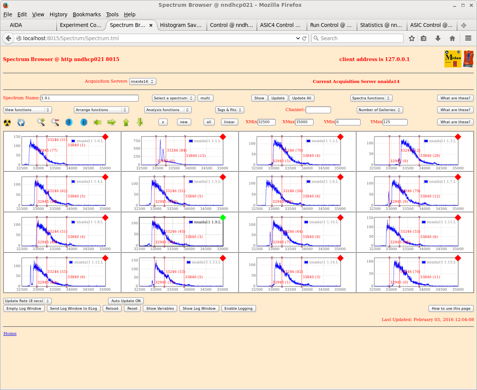Click the YMax input field
The image size is (477, 390).
[395, 122]
